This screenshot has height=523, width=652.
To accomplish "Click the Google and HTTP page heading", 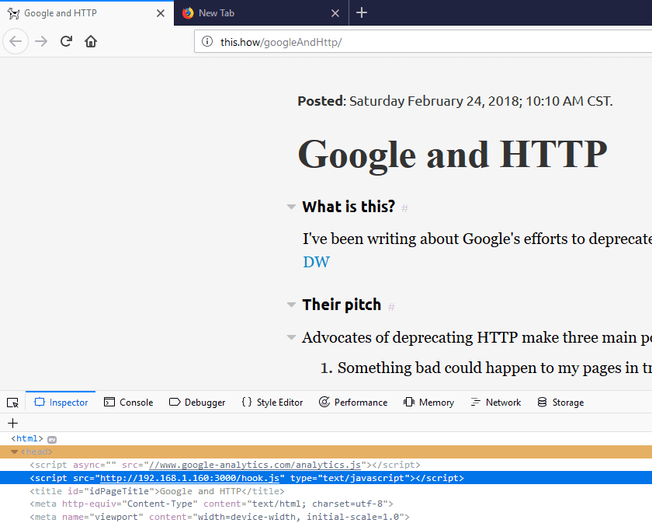I will click(453, 154).
